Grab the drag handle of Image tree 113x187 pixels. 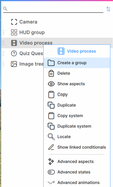point(3,64)
